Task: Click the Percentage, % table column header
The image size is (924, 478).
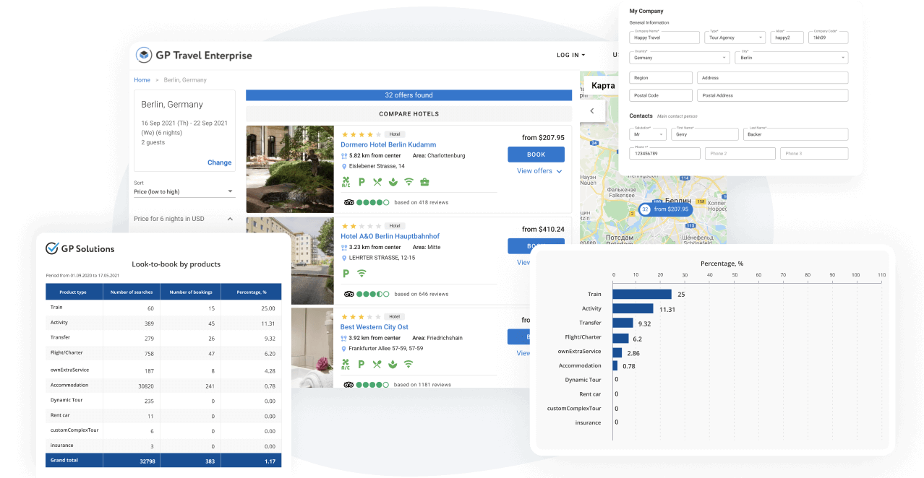Action: click(252, 292)
